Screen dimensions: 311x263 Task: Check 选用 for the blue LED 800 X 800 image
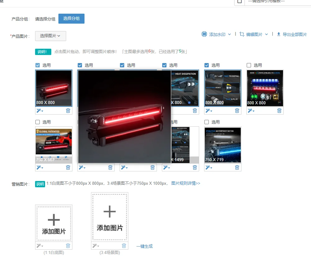coord(249,65)
